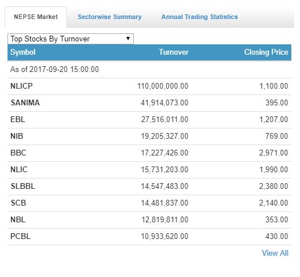Open the PCBL stock symbol
This screenshot has height=277, width=300.
click(20, 236)
